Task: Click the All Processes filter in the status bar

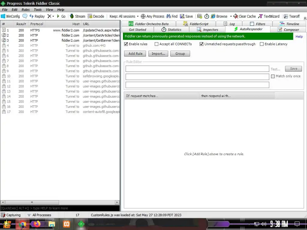Action: click(x=39, y=215)
